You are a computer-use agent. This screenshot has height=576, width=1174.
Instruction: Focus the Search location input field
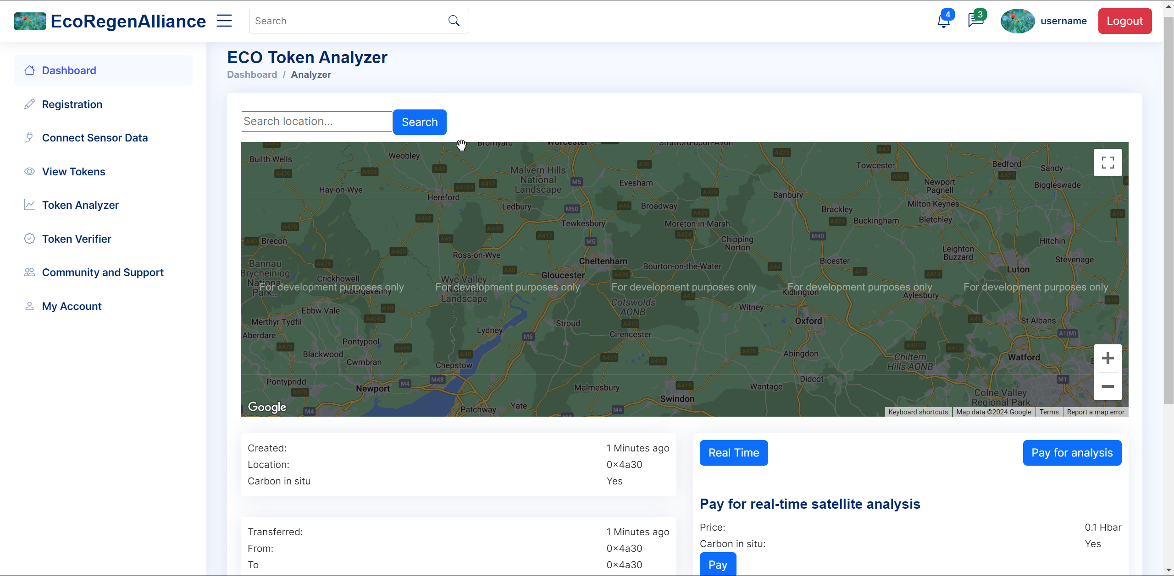[x=316, y=121]
